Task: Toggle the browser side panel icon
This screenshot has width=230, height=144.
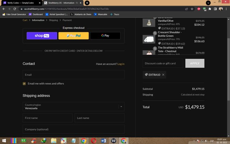Action: tap(215, 9)
